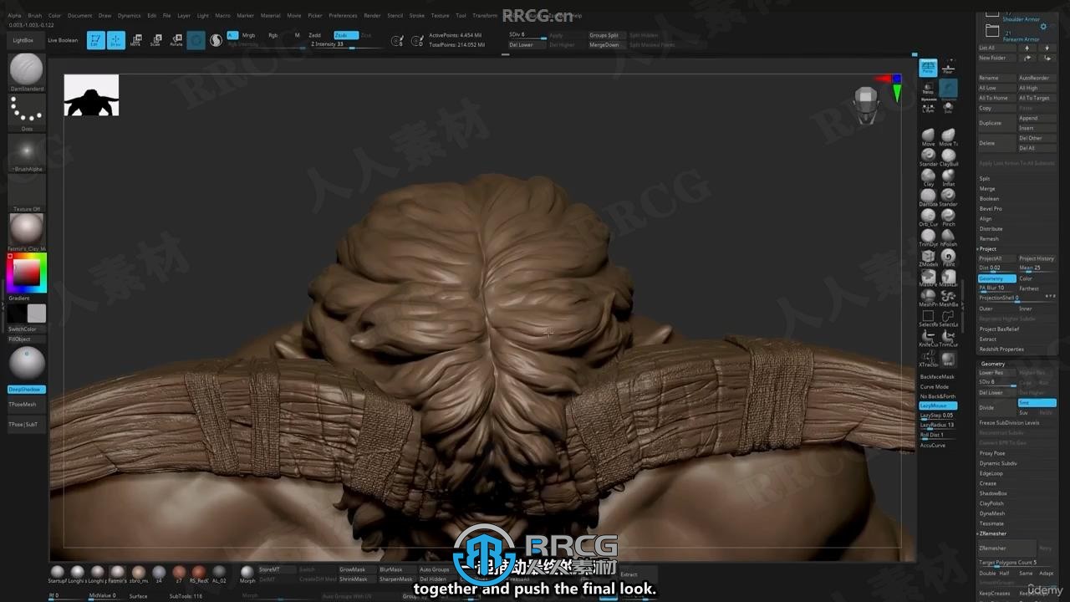The image size is (1070, 602).
Task: Click the Divide button
Action: [x=997, y=407]
